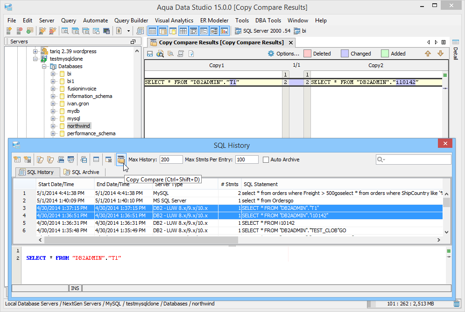The image size is (465, 312).
Task: Expand the performance_schema database node
Action: pos(53,133)
